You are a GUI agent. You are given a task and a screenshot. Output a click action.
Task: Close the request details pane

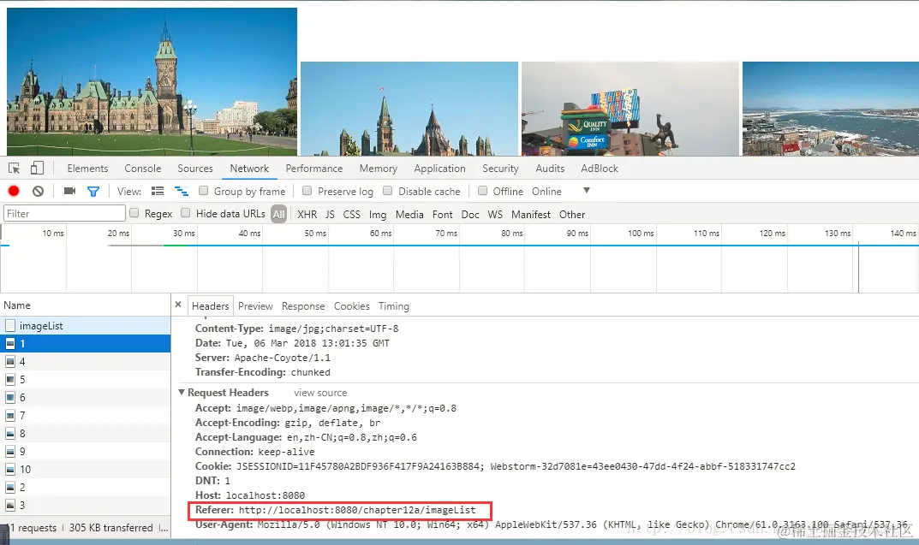pyautogui.click(x=178, y=305)
